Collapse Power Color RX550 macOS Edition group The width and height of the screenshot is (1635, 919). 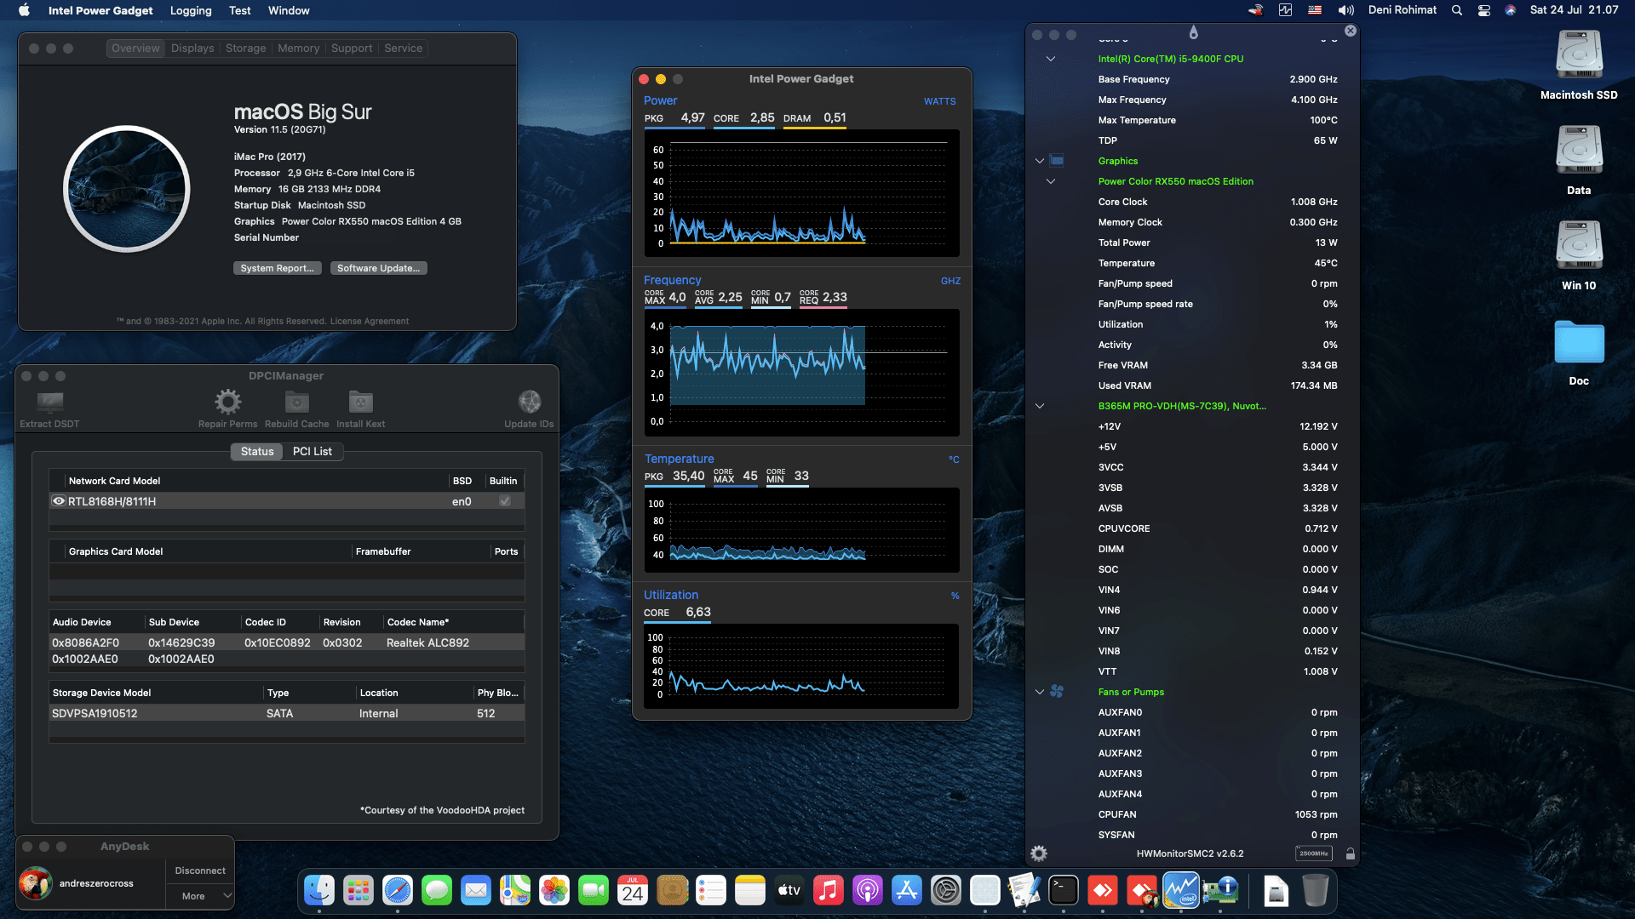[x=1051, y=181]
